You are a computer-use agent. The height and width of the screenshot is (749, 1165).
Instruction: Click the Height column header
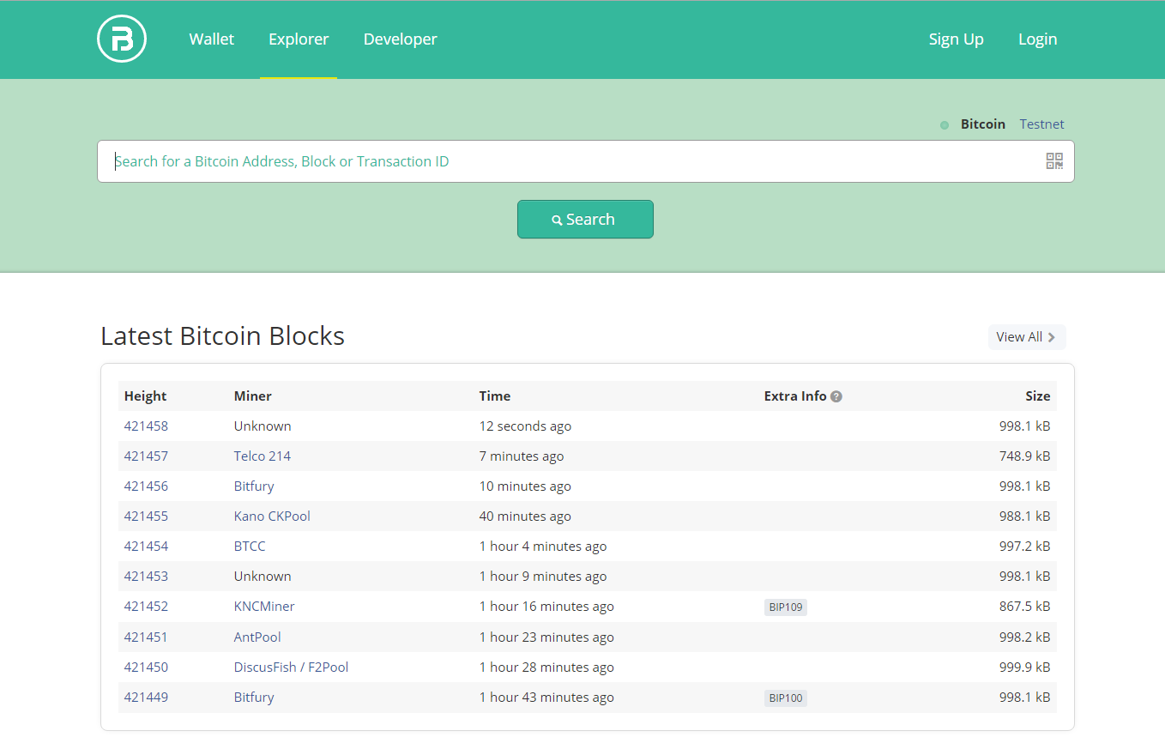point(145,396)
